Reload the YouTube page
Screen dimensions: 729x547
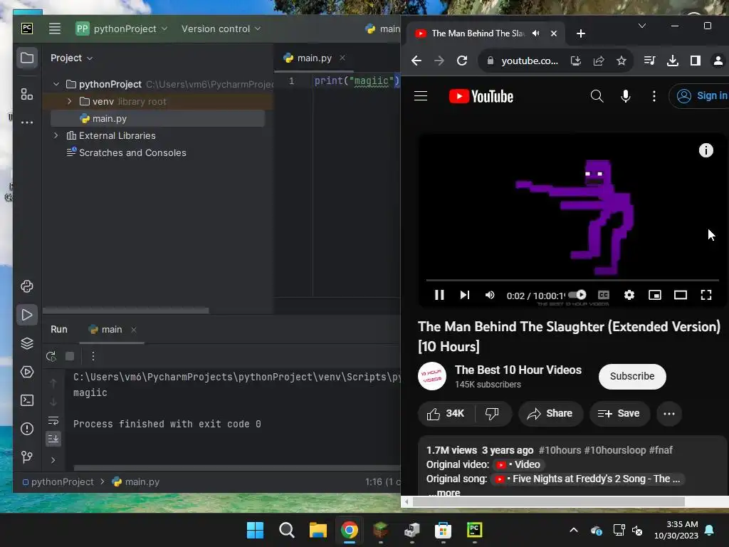462,61
